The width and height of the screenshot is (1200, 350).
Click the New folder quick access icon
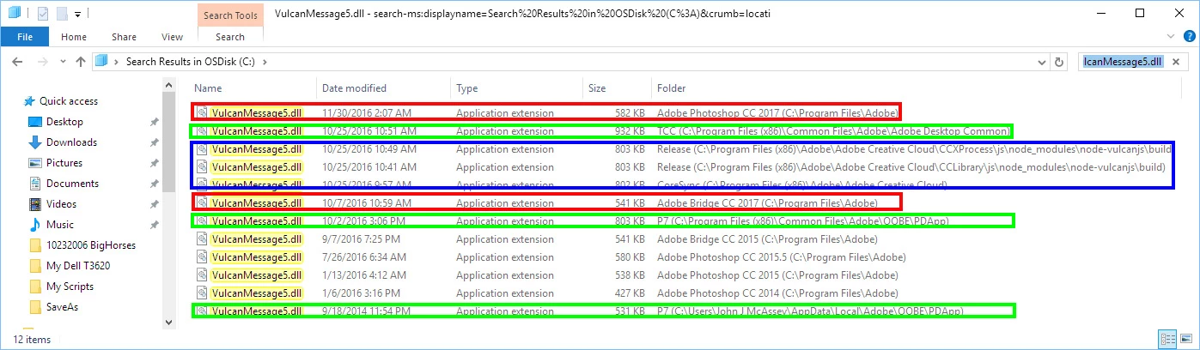tap(61, 13)
